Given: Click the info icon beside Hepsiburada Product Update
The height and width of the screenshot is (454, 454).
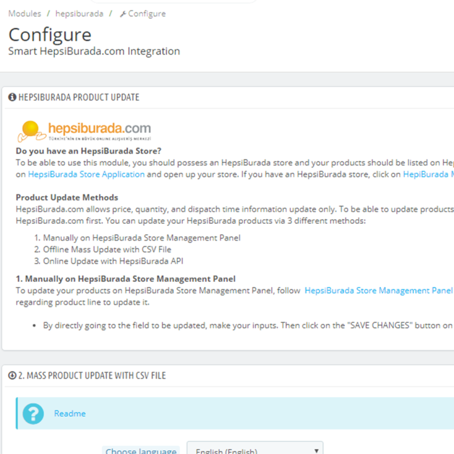Looking at the screenshot, I should (12, 97).
